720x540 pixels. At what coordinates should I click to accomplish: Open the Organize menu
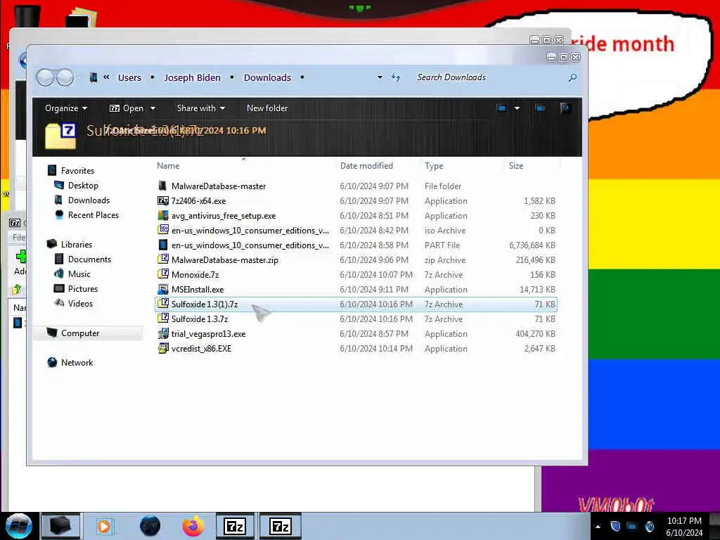coord(66,108)
